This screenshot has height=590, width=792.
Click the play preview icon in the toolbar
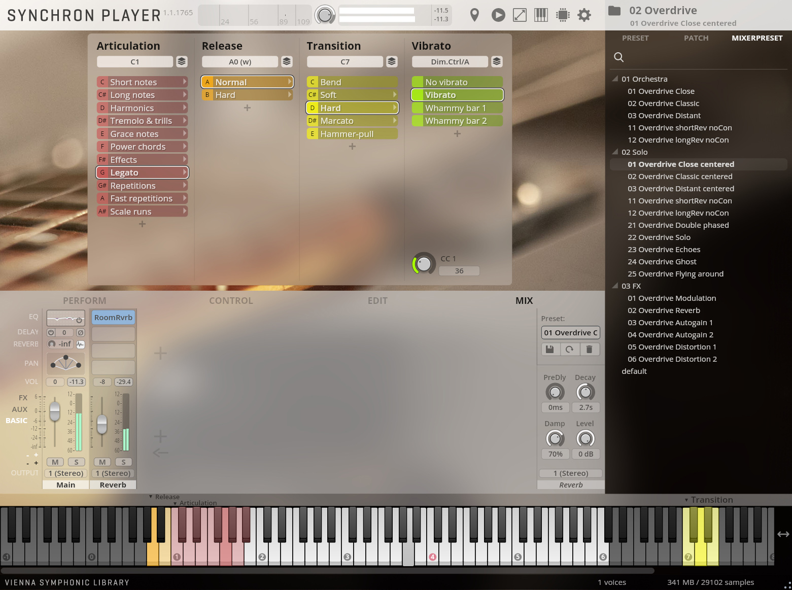tap(498, 15)
